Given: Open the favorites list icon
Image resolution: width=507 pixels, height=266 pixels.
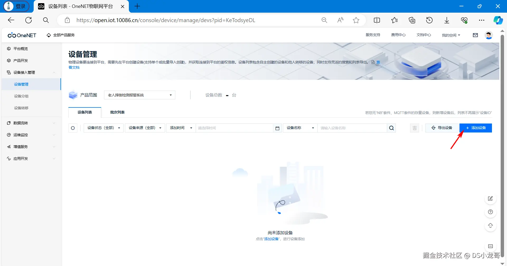Looking at the screenshot, I should (x=394, y=20).
